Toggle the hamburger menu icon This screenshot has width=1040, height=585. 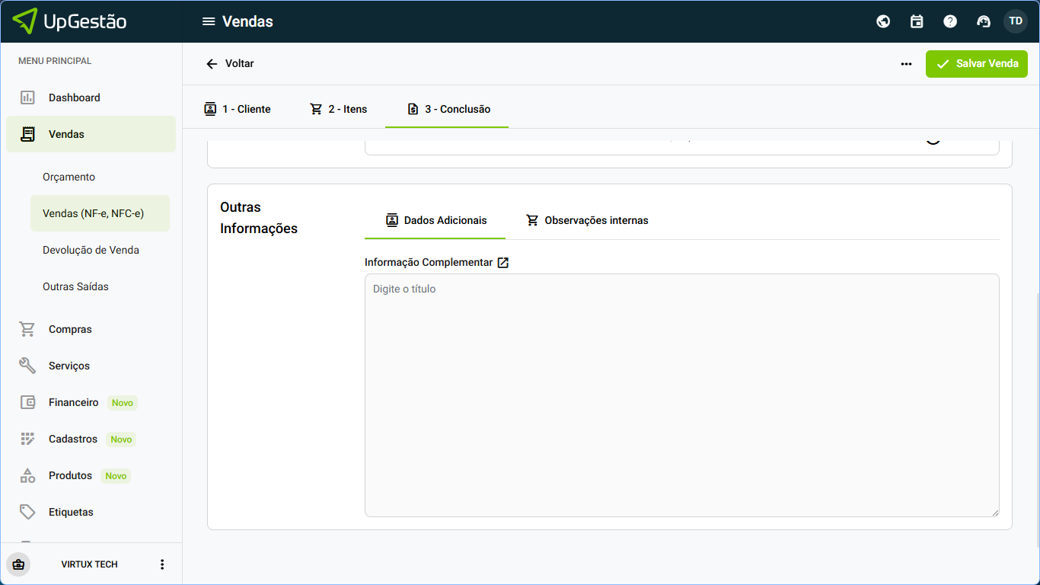209,21
